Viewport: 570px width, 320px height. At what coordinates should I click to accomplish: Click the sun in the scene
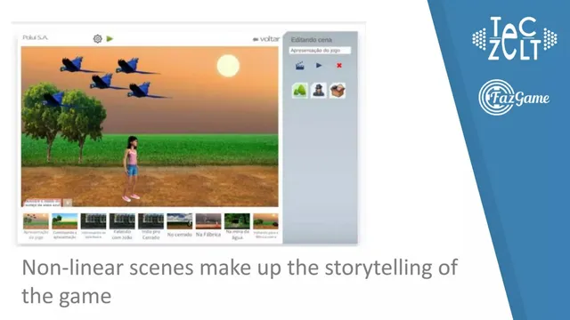pos(228,66)
